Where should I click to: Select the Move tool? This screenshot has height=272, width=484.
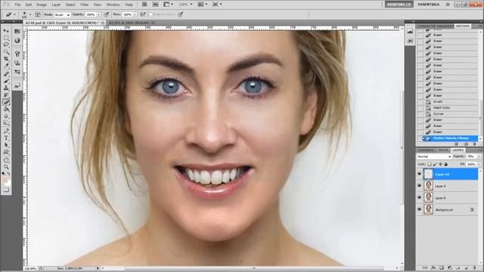[6, 31]
